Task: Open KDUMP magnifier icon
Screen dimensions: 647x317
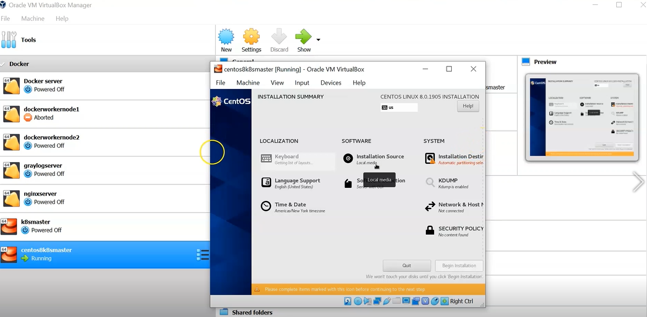Action: pyautogui.click(x=430, y=182)
